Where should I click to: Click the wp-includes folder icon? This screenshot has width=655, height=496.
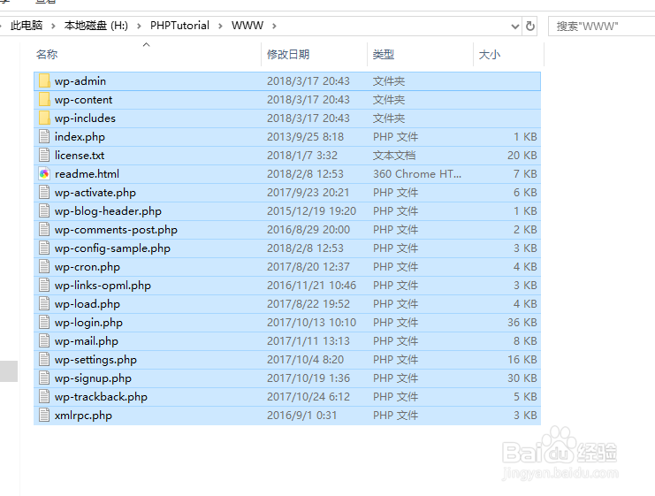coord(44,118)
